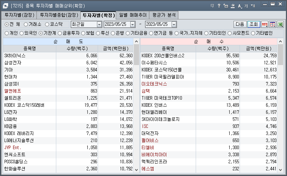The width and height of the screenshot is (287, 176).
Task: Click the 순매수 table 종목명 column header
Action: [x=168, y=49]
